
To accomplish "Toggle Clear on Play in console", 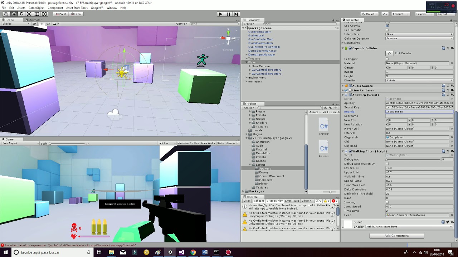I will (x=275, y=201).
